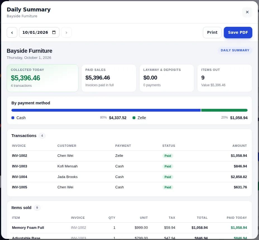This screenshot has height=240, width=259.
Task: Click the Items sold count badge 9
Action: point(37,208)
